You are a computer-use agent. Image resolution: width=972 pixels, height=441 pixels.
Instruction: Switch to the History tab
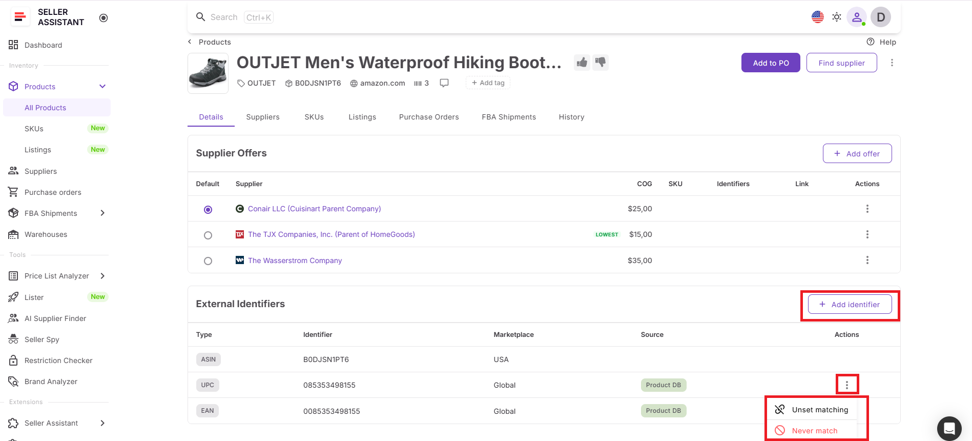571,117
